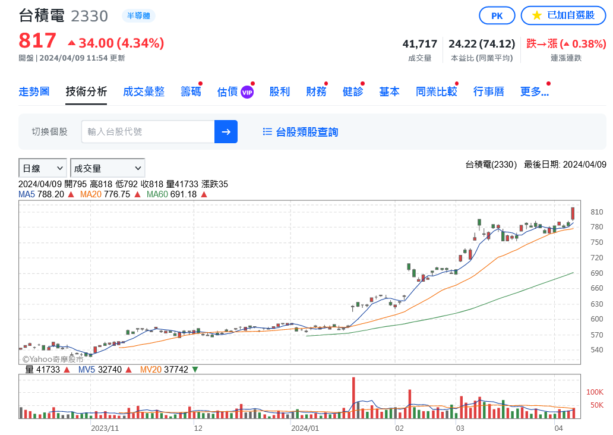The height and width of the screenshot is (435, 613).
Task: Click the ©Yahoo奇摩股市 chart credit text
Action: [53, 359]
